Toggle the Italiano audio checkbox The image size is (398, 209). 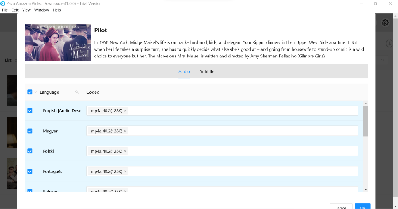[30, 191]
